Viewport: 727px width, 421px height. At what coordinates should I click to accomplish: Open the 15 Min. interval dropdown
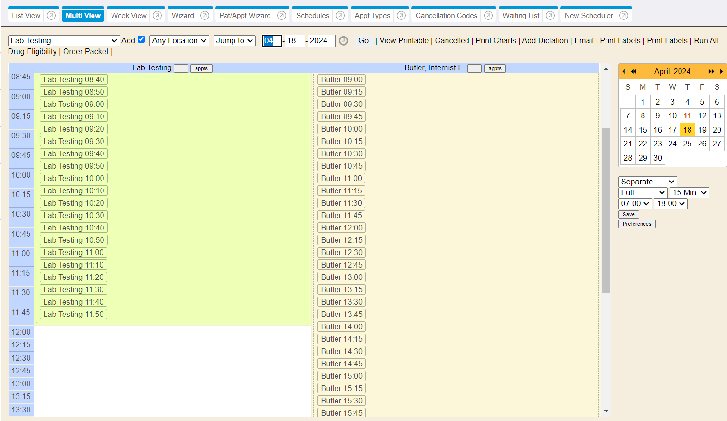click(689, 192)
